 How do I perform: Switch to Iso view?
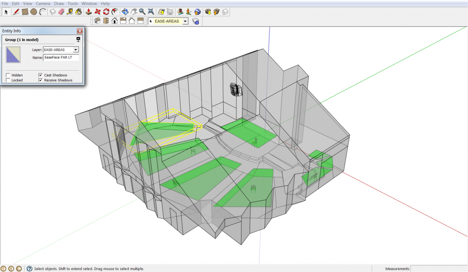point(97,21)
